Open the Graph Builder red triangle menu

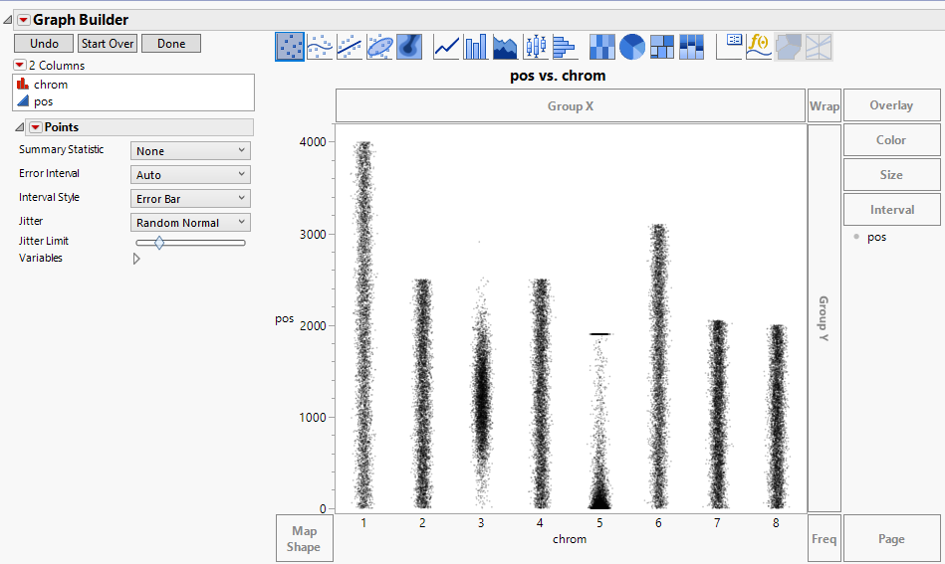(24, 20)
